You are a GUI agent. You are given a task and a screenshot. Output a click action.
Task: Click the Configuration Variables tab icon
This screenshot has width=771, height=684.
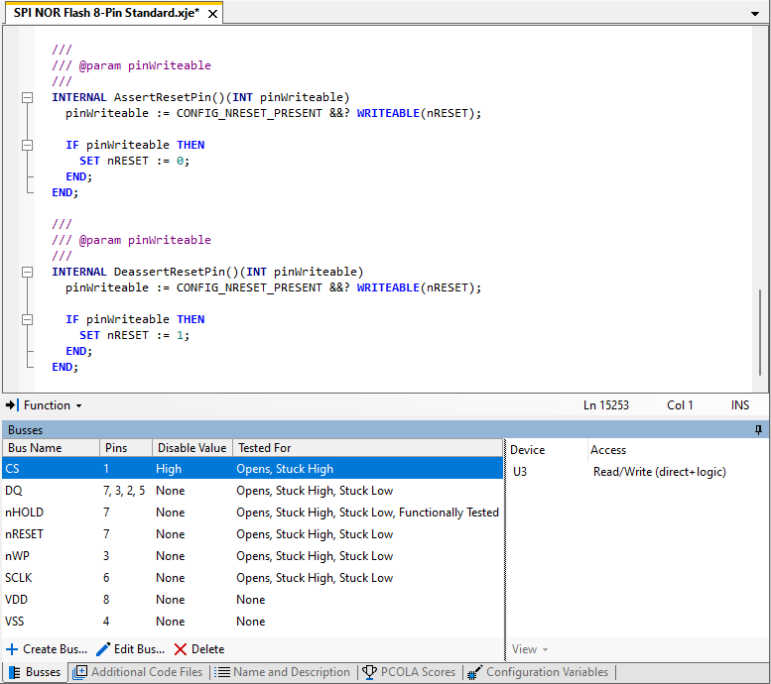click(x=474, y=672)
